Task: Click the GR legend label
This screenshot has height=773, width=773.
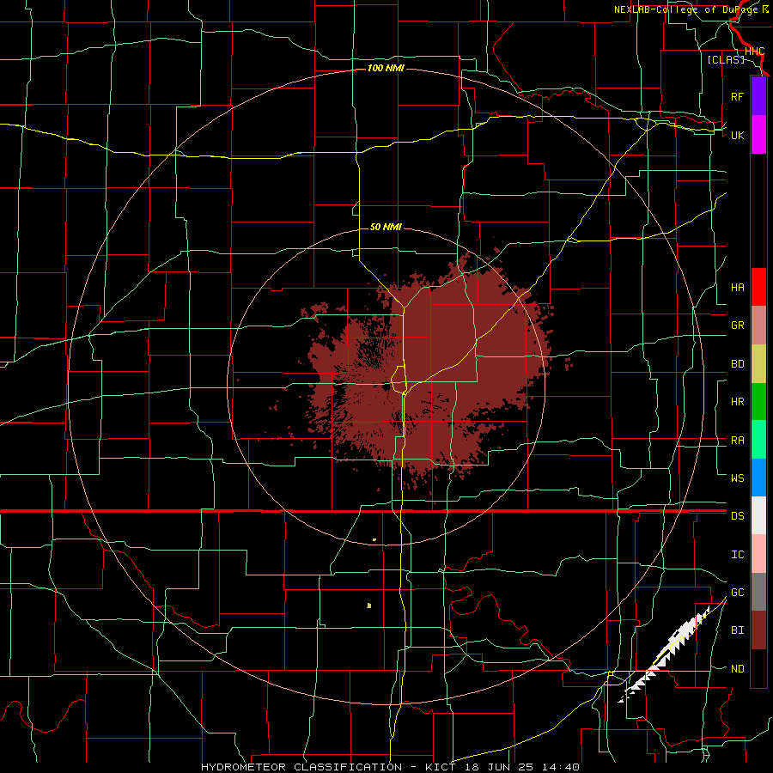Action: (737, 326)
